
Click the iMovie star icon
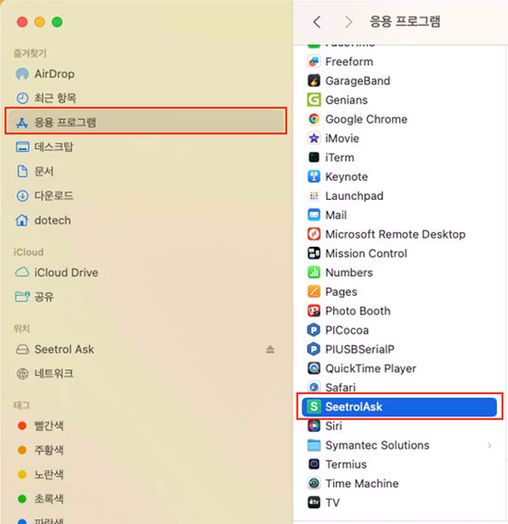[314, 138]
